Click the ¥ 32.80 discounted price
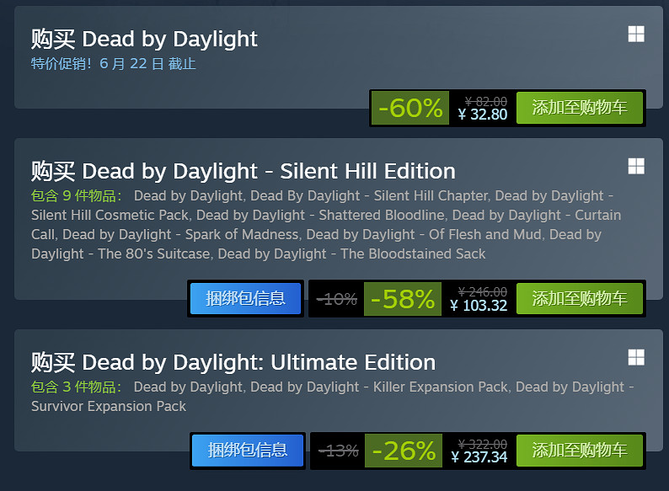The image size is (669, 491). pos(482,114)
